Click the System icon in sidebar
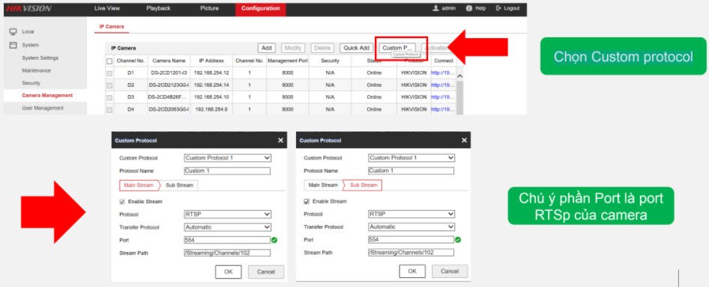The image size is (709, 287). pyautogui.click(x=13, y=45)
